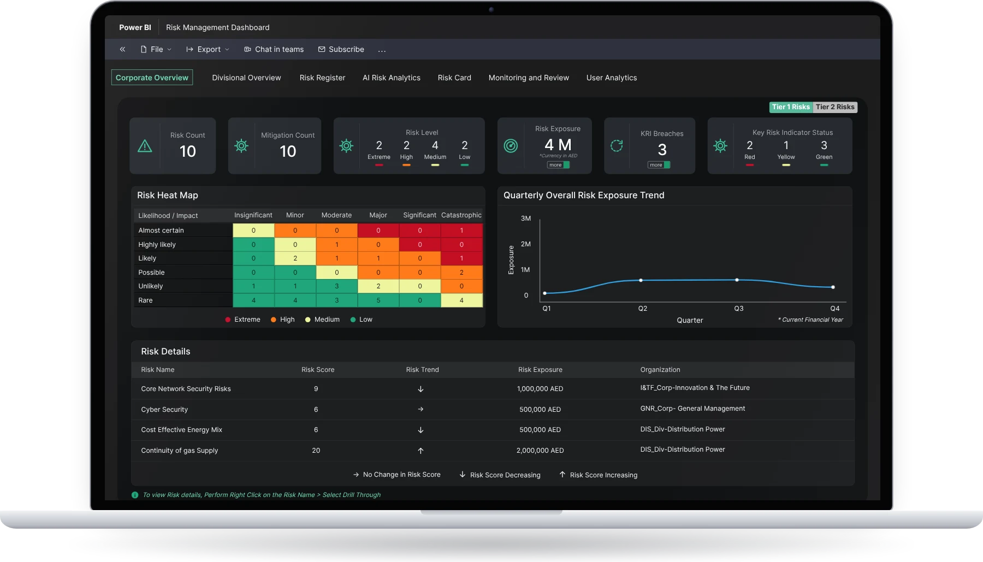983x562 pixels.
Task: Click the Risk Exposure target icon
Action: (511, 146)
